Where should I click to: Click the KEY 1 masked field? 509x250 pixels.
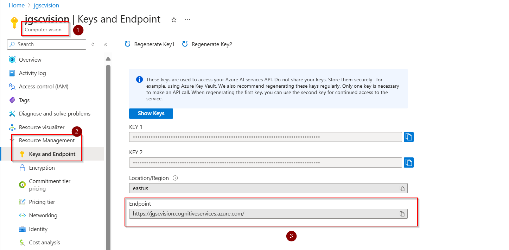[x=265, y=137]
